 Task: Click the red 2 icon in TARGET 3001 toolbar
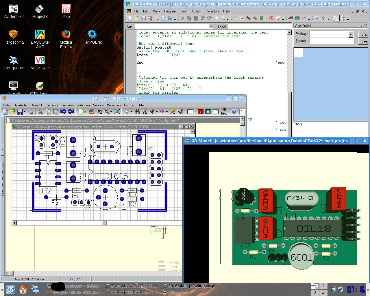click(200, 112)
